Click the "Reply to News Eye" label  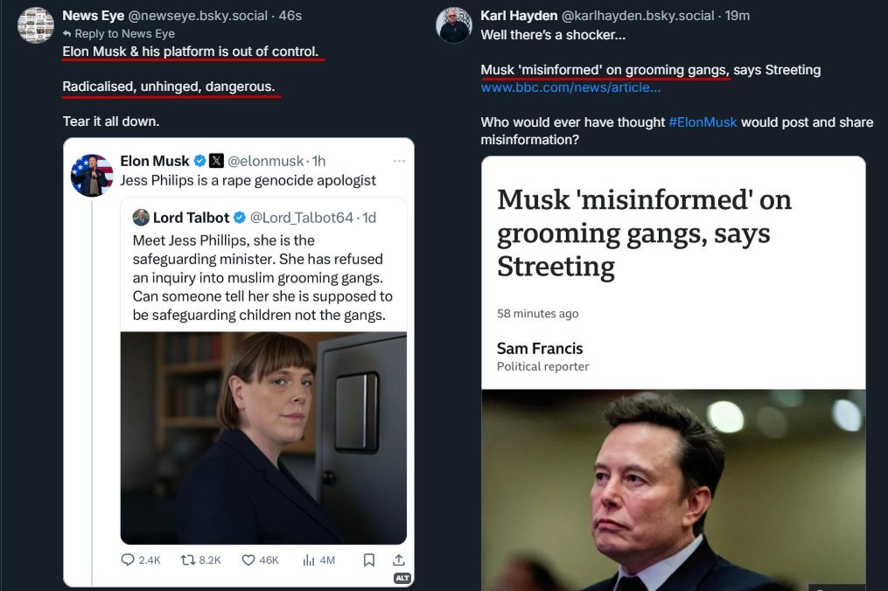tap(118, 34)
